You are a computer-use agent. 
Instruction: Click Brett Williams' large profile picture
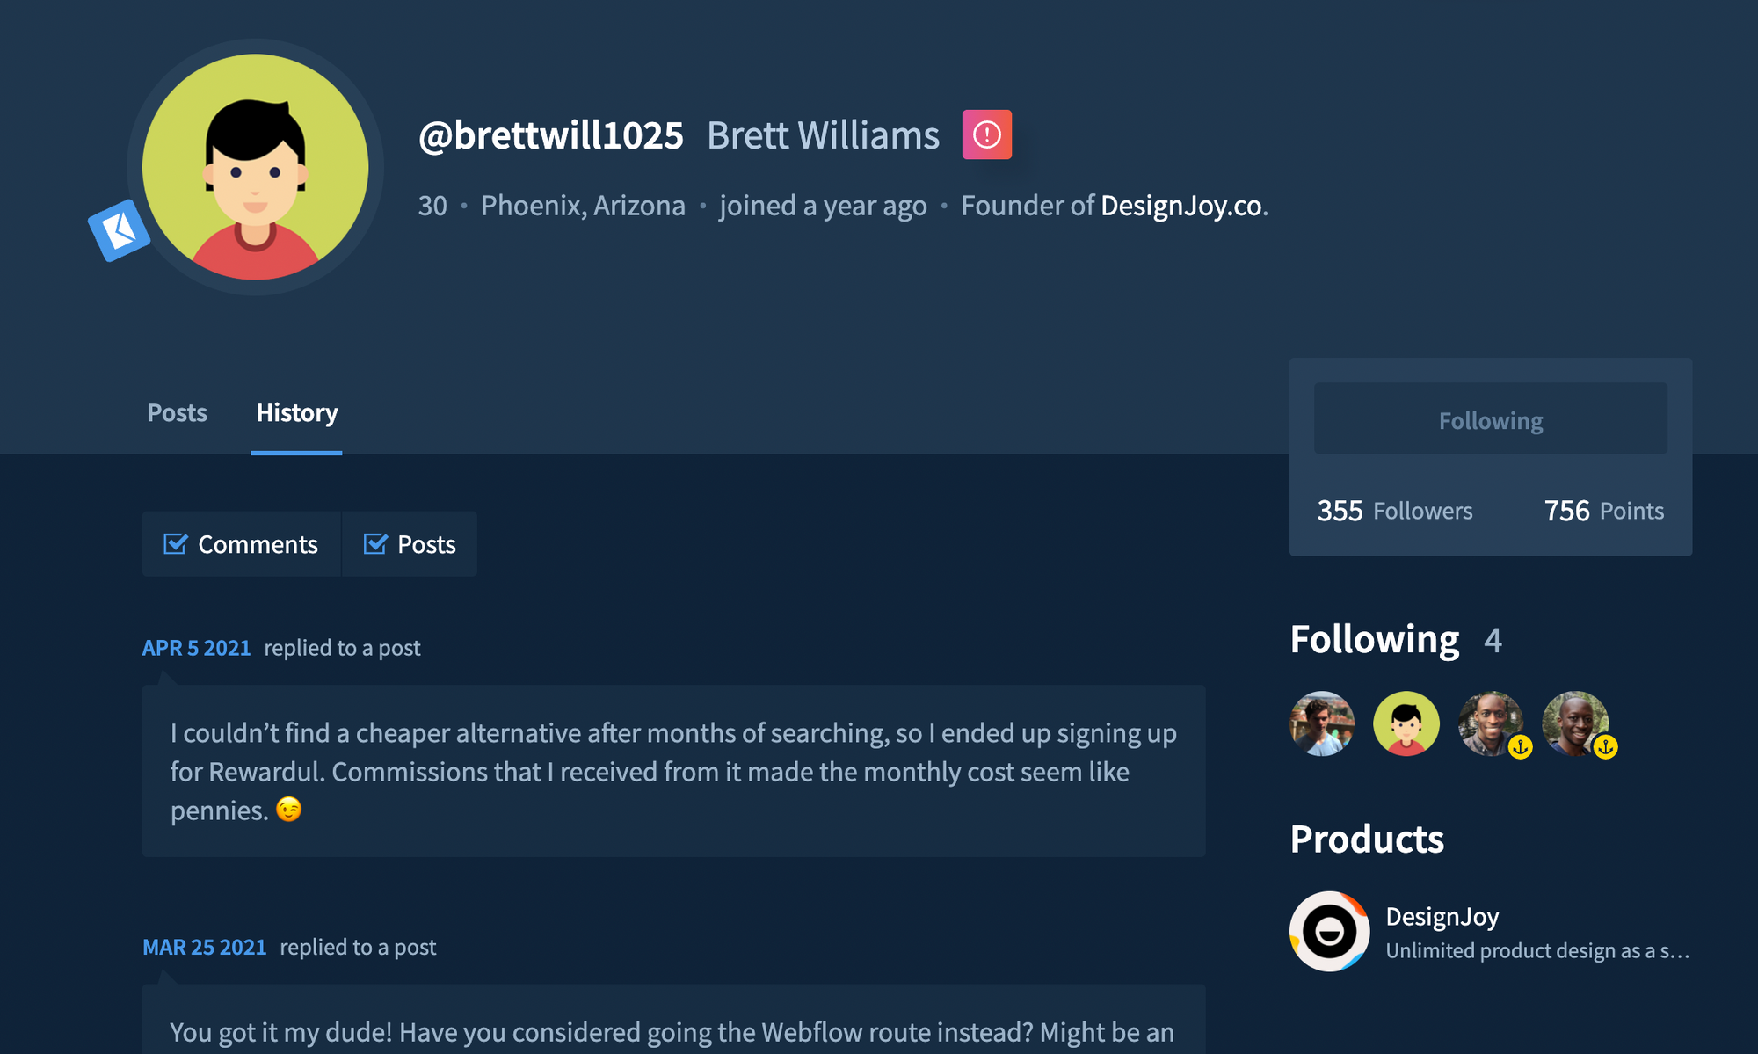coord(255,167)
